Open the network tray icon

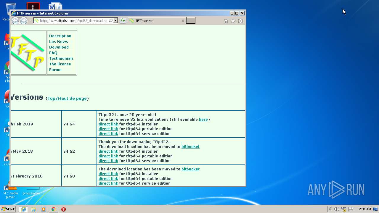(x=344, y=209)
